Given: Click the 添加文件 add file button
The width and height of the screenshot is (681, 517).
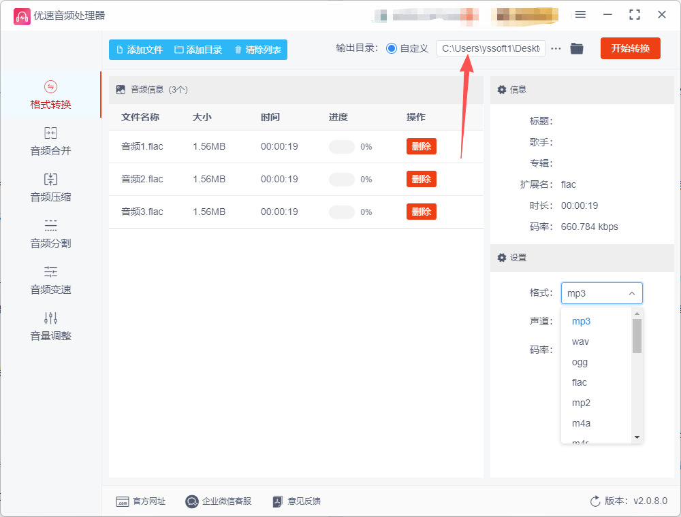Looking at the screenshot, I should coord(140,50).
